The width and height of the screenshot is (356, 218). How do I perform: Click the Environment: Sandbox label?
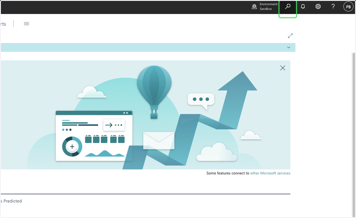[269, 7]
